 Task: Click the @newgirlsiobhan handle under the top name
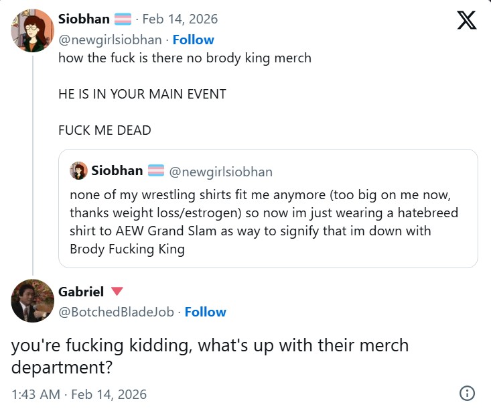[110, 40]
